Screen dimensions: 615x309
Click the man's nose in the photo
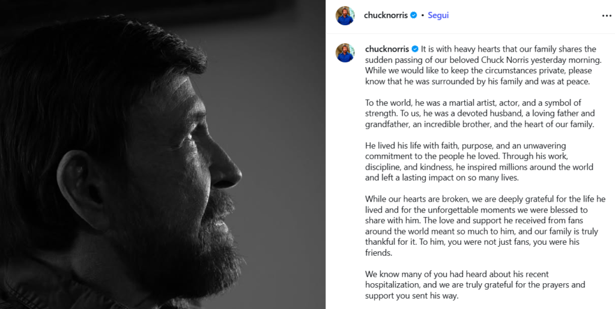coord(228,171)
